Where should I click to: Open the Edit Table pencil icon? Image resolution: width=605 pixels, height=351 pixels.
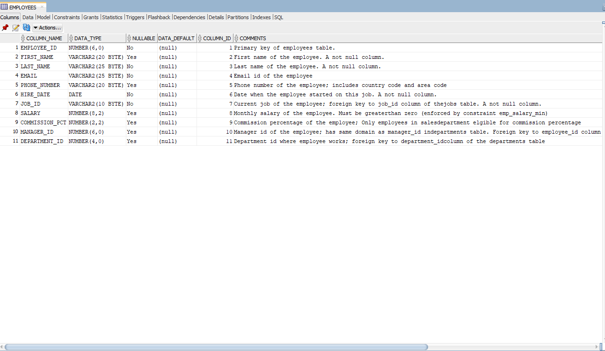15,28
